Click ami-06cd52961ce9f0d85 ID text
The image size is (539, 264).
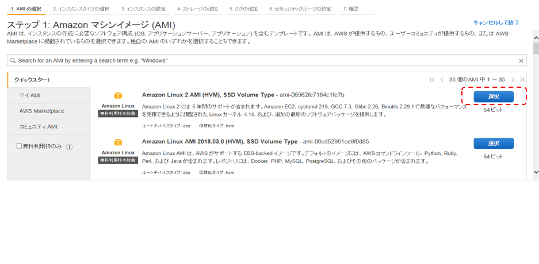point(336,141)
